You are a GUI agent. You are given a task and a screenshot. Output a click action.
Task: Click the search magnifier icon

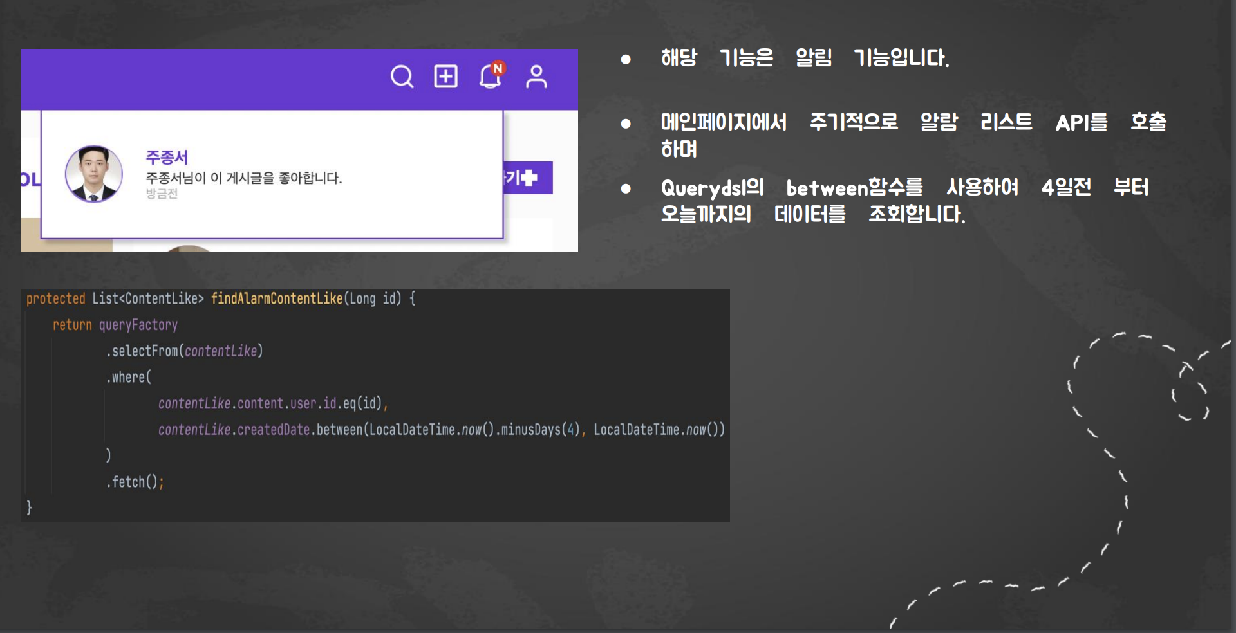(402, 77)
